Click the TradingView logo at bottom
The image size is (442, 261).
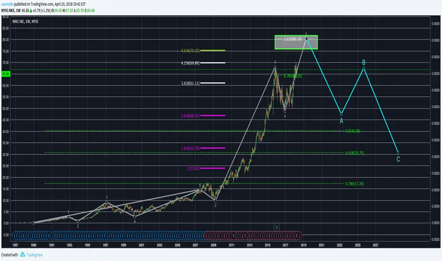[31, 255]
